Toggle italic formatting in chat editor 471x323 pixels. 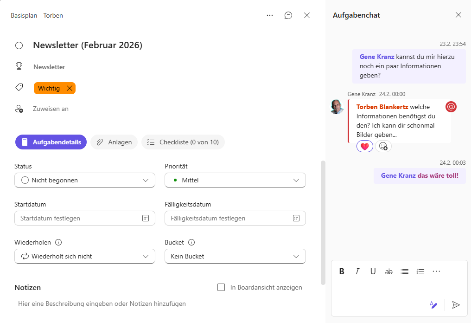click(x=357, y=271)
